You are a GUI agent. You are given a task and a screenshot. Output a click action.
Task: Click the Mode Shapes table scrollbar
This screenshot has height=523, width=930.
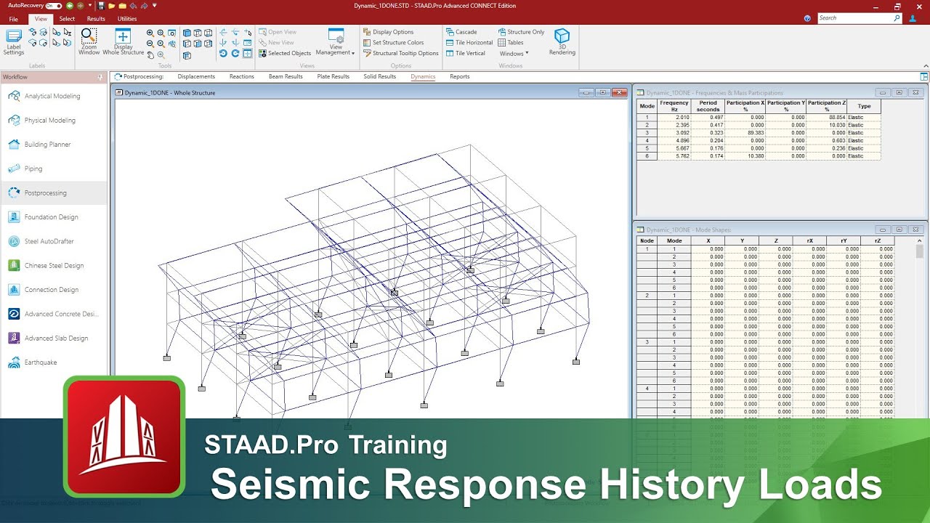click(x=920, y=251)
